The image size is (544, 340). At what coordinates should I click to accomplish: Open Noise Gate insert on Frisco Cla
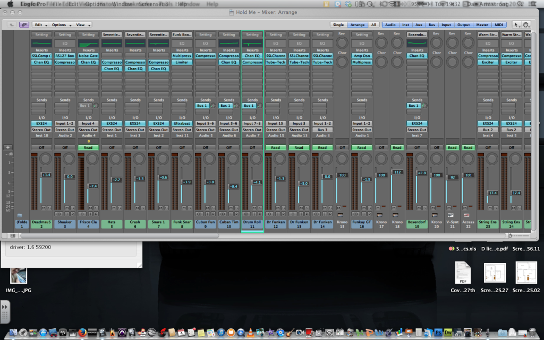[88, 55]
